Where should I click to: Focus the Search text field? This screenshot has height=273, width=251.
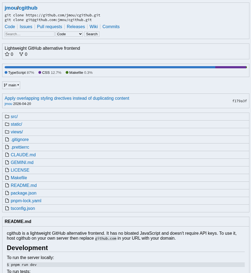(x=29, y=34)
